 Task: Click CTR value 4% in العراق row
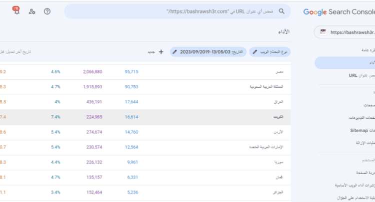[x=57, y=102]
